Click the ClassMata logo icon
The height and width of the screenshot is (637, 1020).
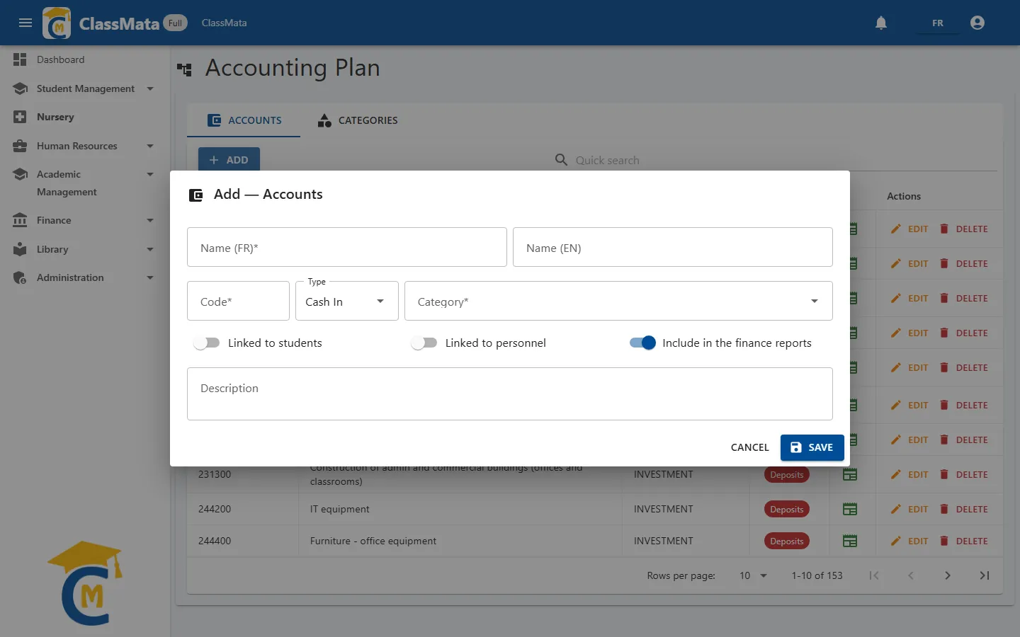pyautogui.click(x=57, y=23)
